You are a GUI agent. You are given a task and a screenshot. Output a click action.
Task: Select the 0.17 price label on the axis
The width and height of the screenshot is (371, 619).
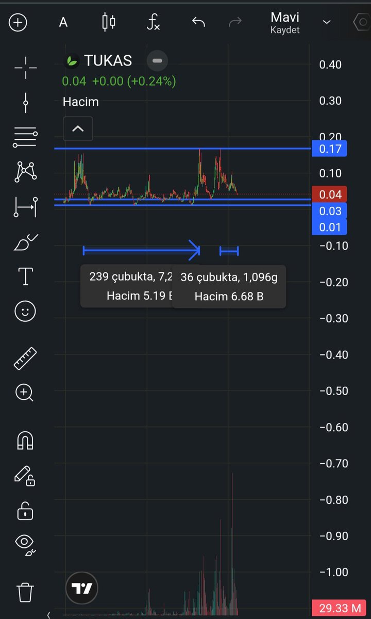[x=330, y=149]
